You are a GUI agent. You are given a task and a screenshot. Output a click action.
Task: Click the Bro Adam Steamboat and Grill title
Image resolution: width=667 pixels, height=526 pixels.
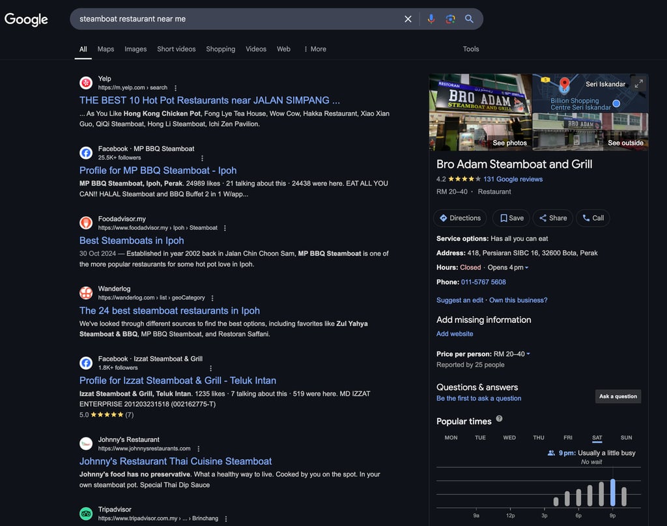click(x=514, y=164)
